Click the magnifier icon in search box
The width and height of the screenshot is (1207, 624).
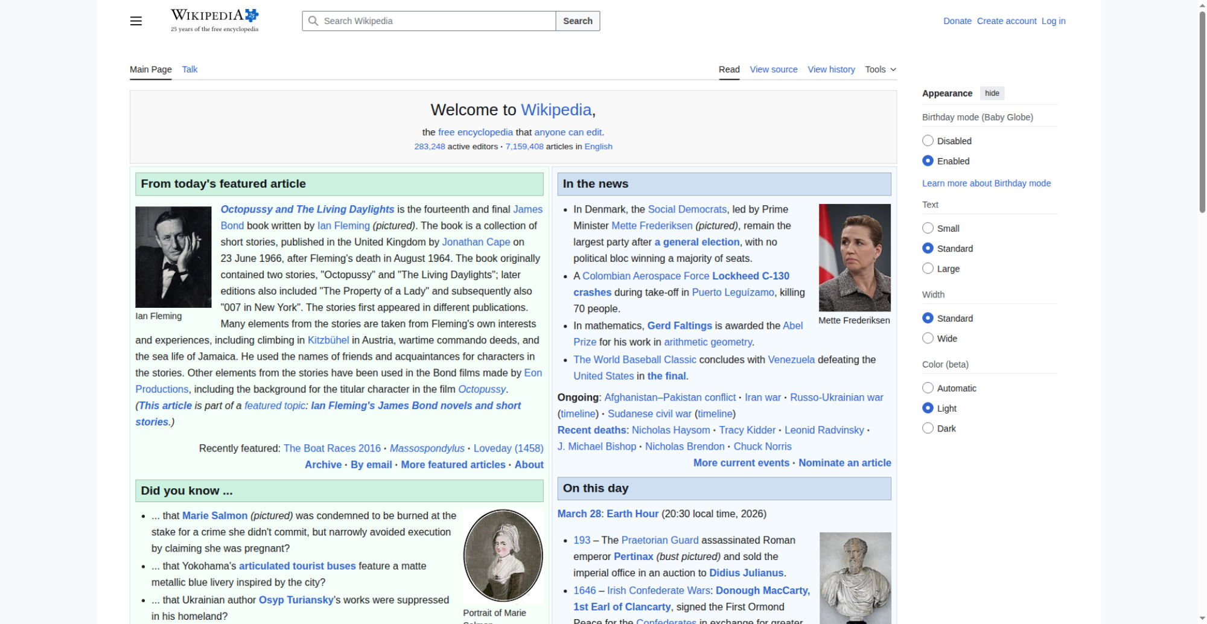tap(313, 21)
